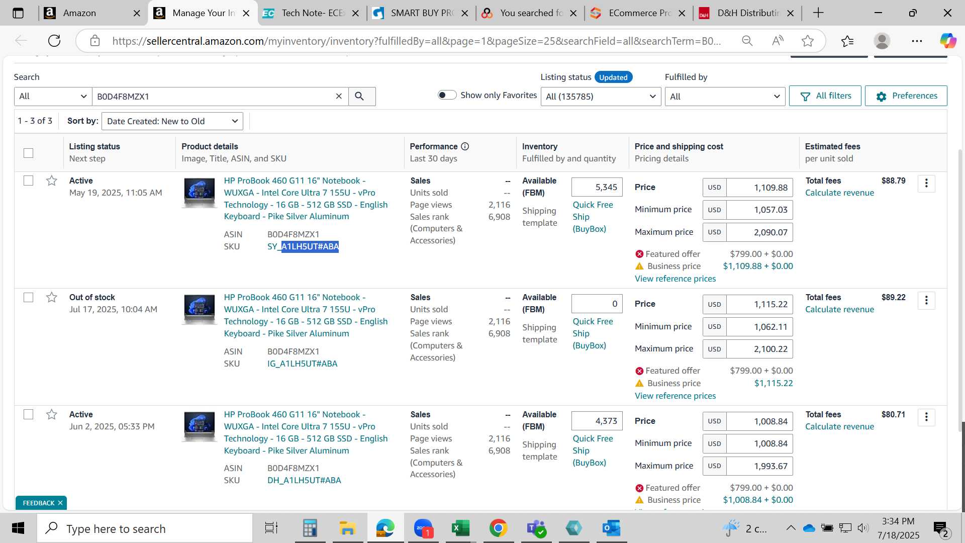The width and height of the screenshot is (965, 543).
Task: Edit price field showing 1,109.88
Action: pos(759,188)
